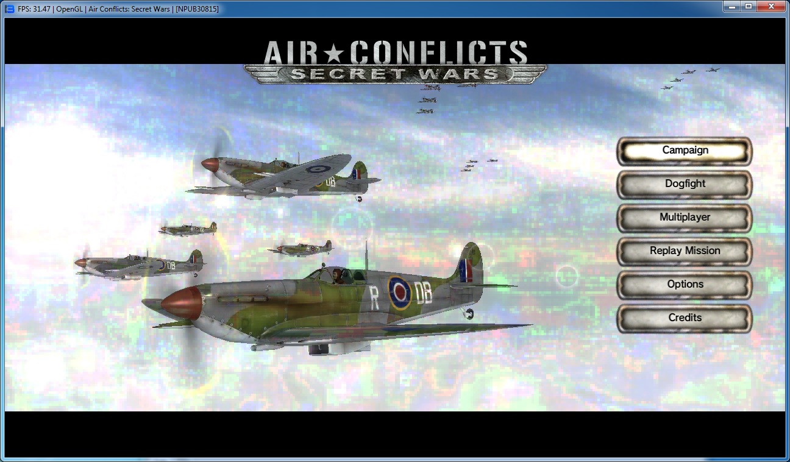Image resolution: width=790 pixels, height=462 pixels.
Task: Click the lens flare ring left of Options
Action: click(567, 276)
